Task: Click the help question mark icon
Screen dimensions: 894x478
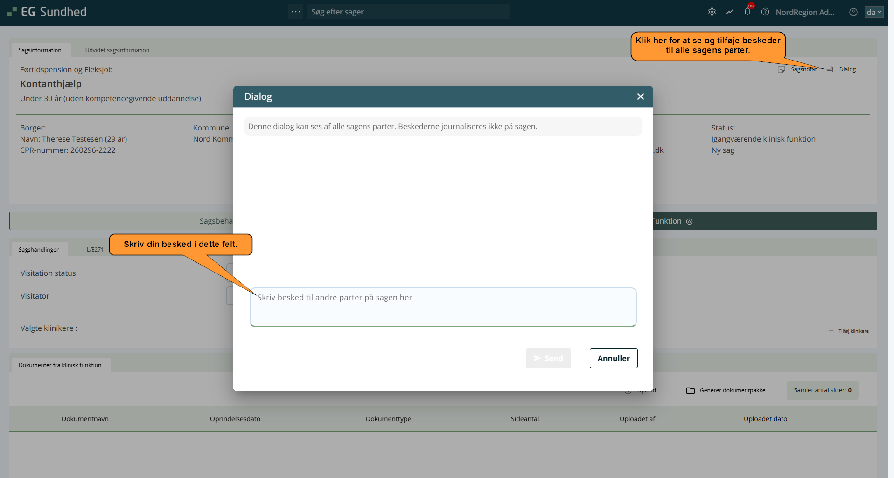Action: 765,12
